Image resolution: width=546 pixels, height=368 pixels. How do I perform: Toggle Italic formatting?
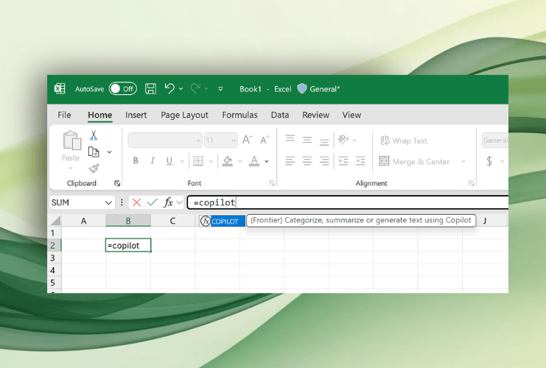[x=153, y=161]
